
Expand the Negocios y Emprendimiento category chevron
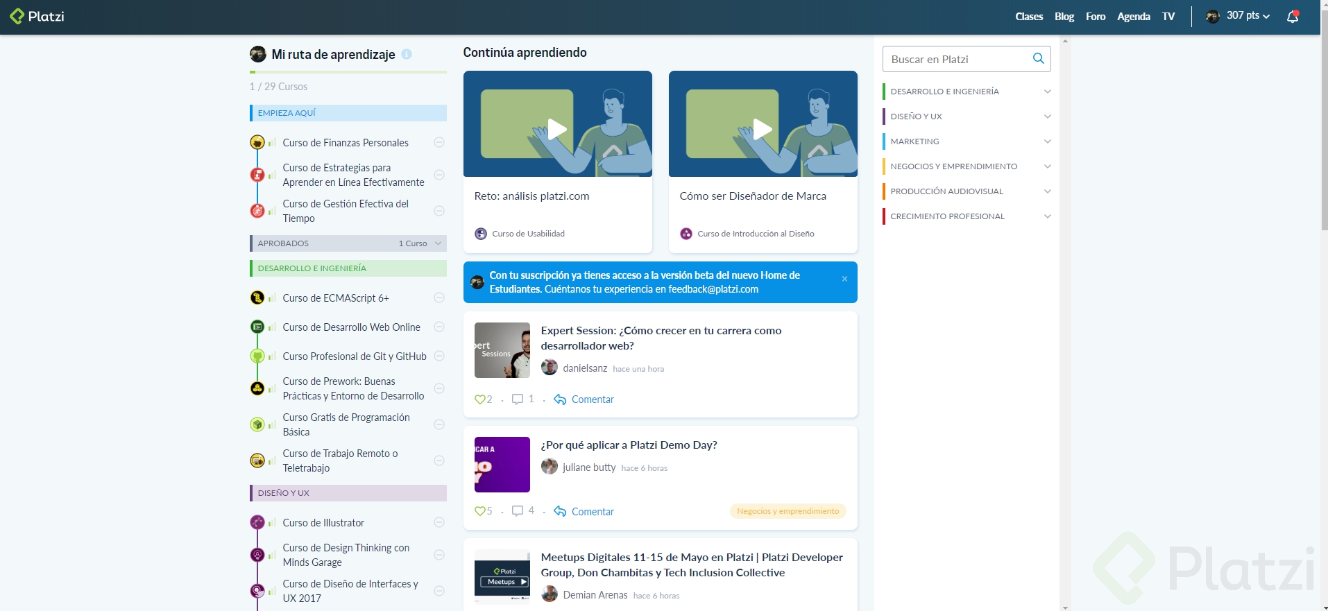coord(1048,166)
